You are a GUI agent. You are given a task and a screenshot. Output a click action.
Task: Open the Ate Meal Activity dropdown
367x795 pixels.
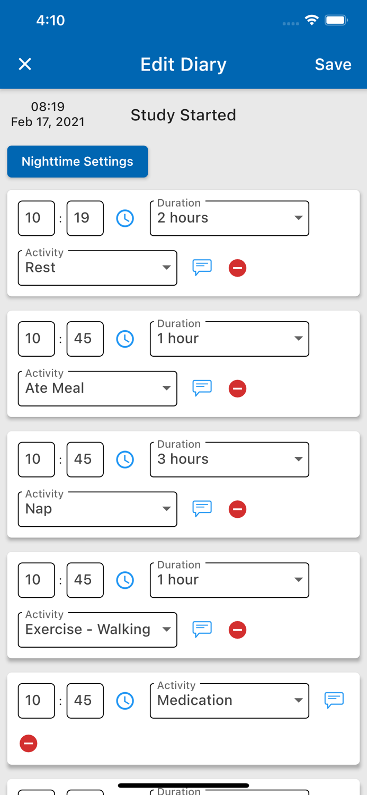[x=97, y=388]
